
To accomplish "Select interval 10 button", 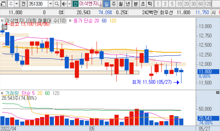I will 179,4.
